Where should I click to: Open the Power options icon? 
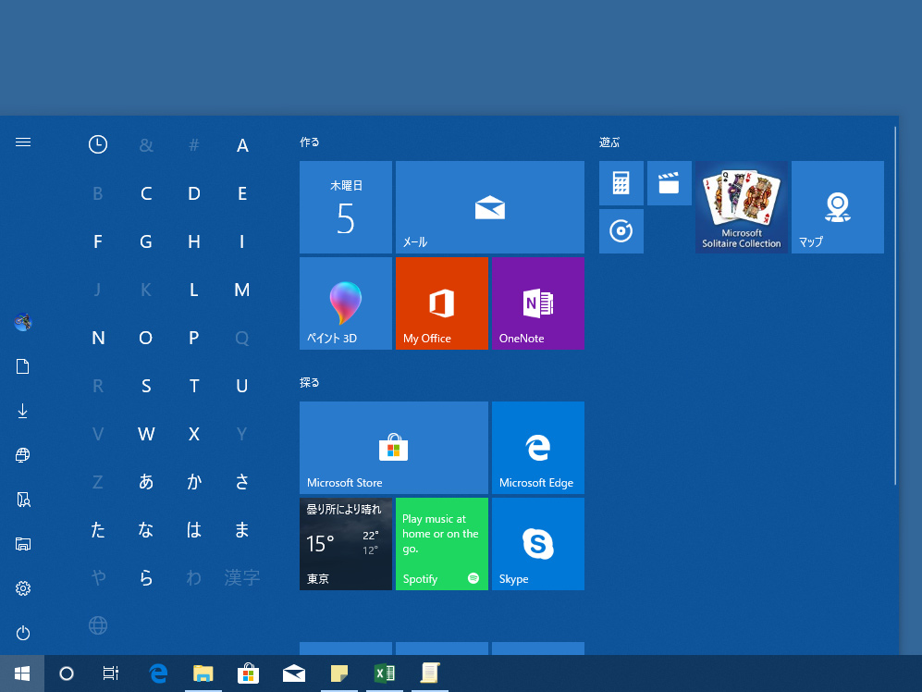coord(23,633)
